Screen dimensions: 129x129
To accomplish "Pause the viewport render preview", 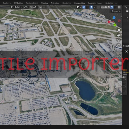I will 119,7.
